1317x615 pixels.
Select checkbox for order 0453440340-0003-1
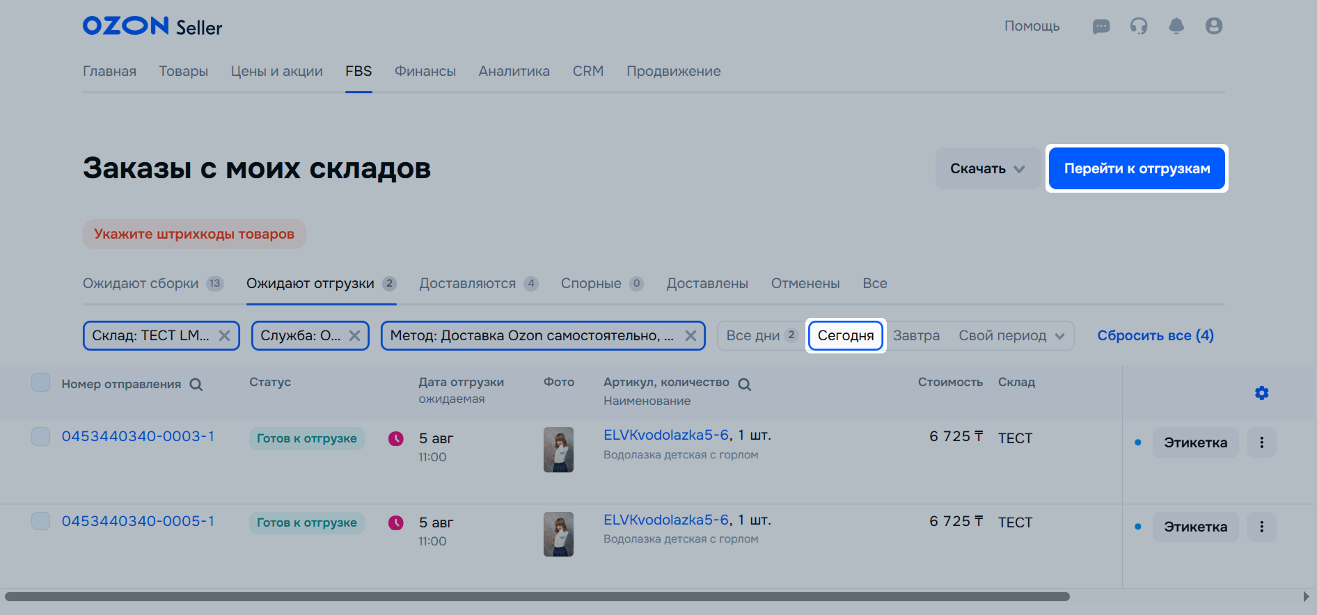[40, 437]
